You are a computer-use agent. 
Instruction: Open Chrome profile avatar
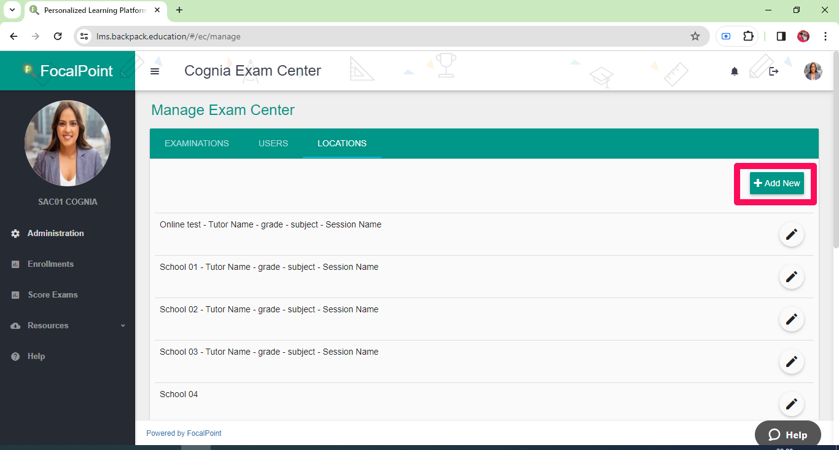pos(803,36)
